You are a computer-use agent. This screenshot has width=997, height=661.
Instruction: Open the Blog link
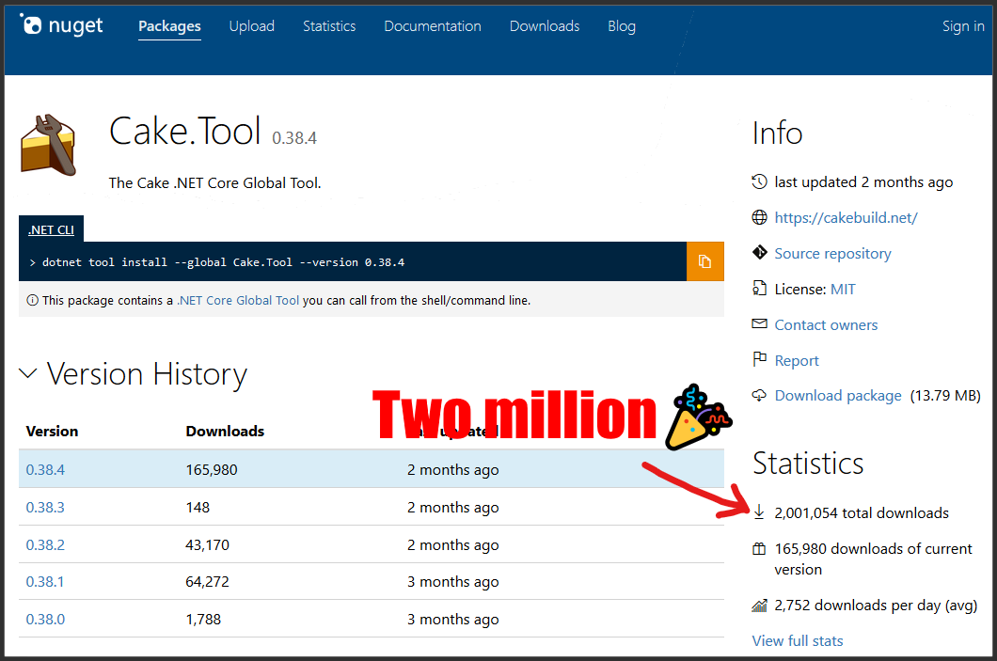(x=621, y=26)
